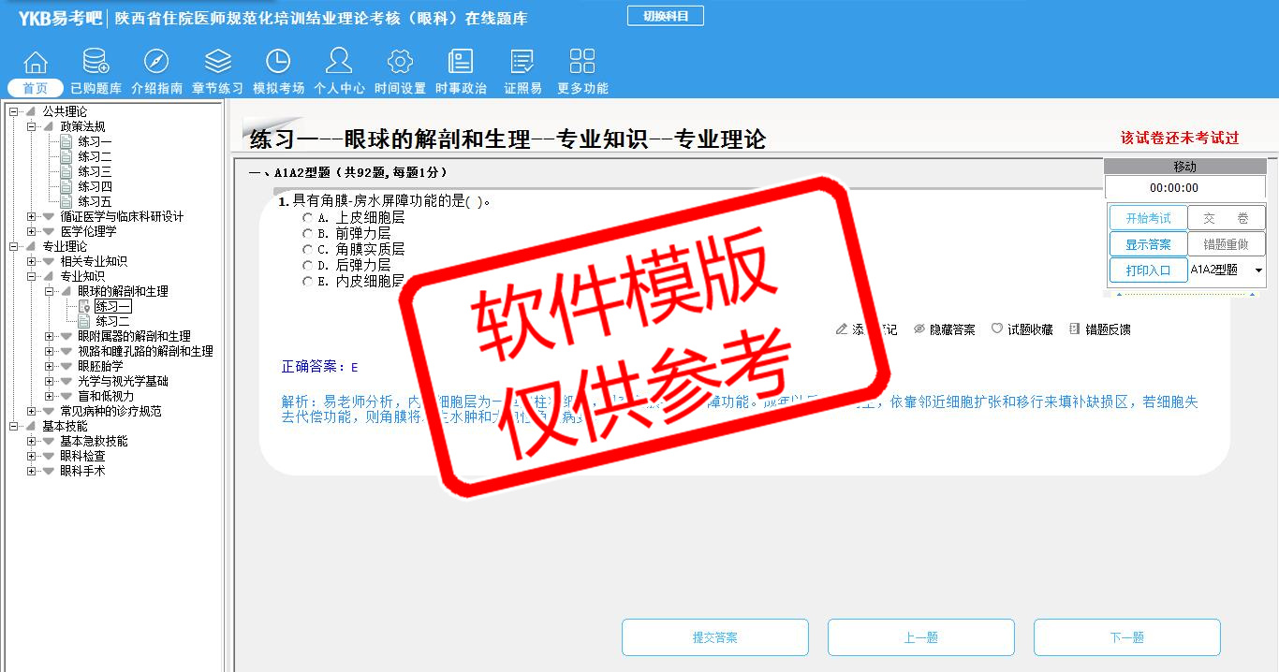This screenshot has width=1279, height=672.
Task: Click 隐藏答案 to hide the answer
Action: (x=944, y=329)
